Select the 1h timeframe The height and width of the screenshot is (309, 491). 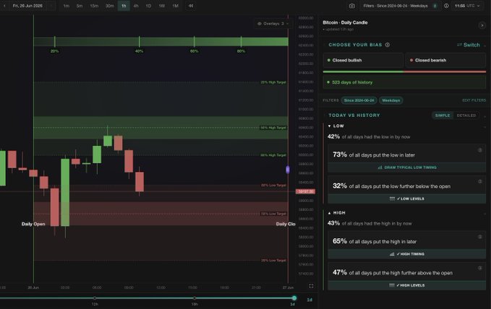124,6
